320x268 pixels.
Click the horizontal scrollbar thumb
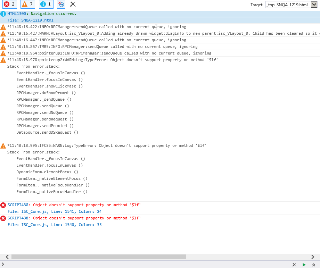(99, 257)
